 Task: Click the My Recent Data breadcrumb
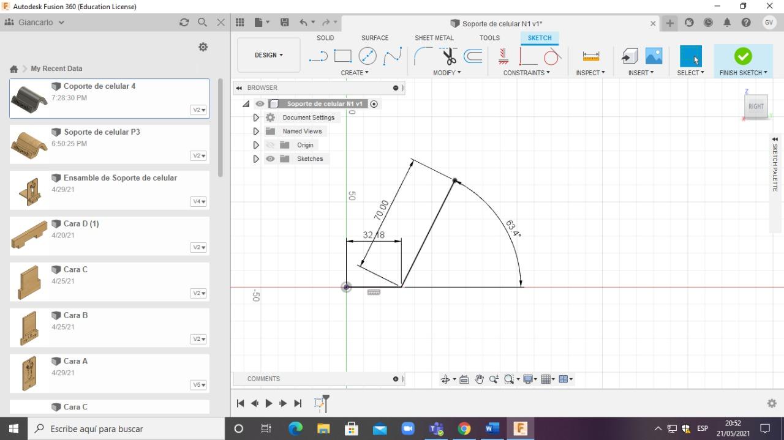pos(56,69)
